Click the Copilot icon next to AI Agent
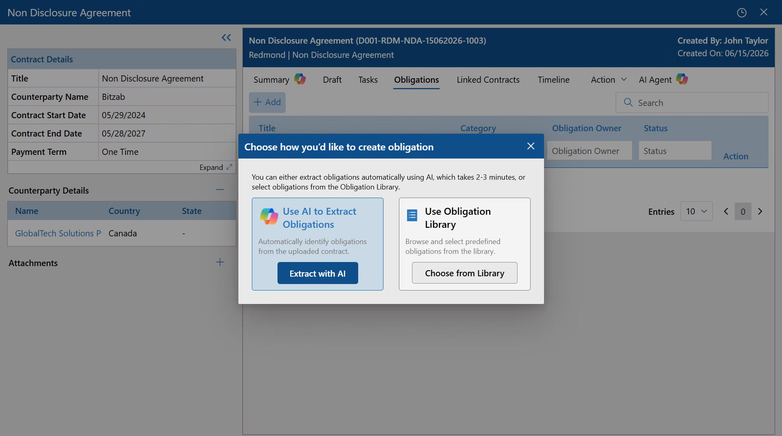 click(x=682, y=79)
